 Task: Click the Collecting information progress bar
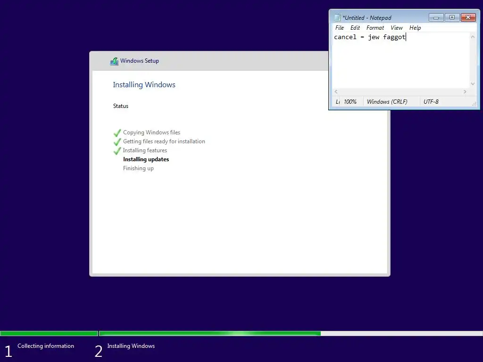coord(49,333)
